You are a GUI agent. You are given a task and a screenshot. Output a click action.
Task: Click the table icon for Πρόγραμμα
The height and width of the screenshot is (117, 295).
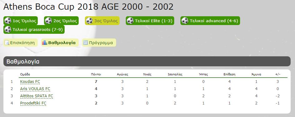point(86,43)
